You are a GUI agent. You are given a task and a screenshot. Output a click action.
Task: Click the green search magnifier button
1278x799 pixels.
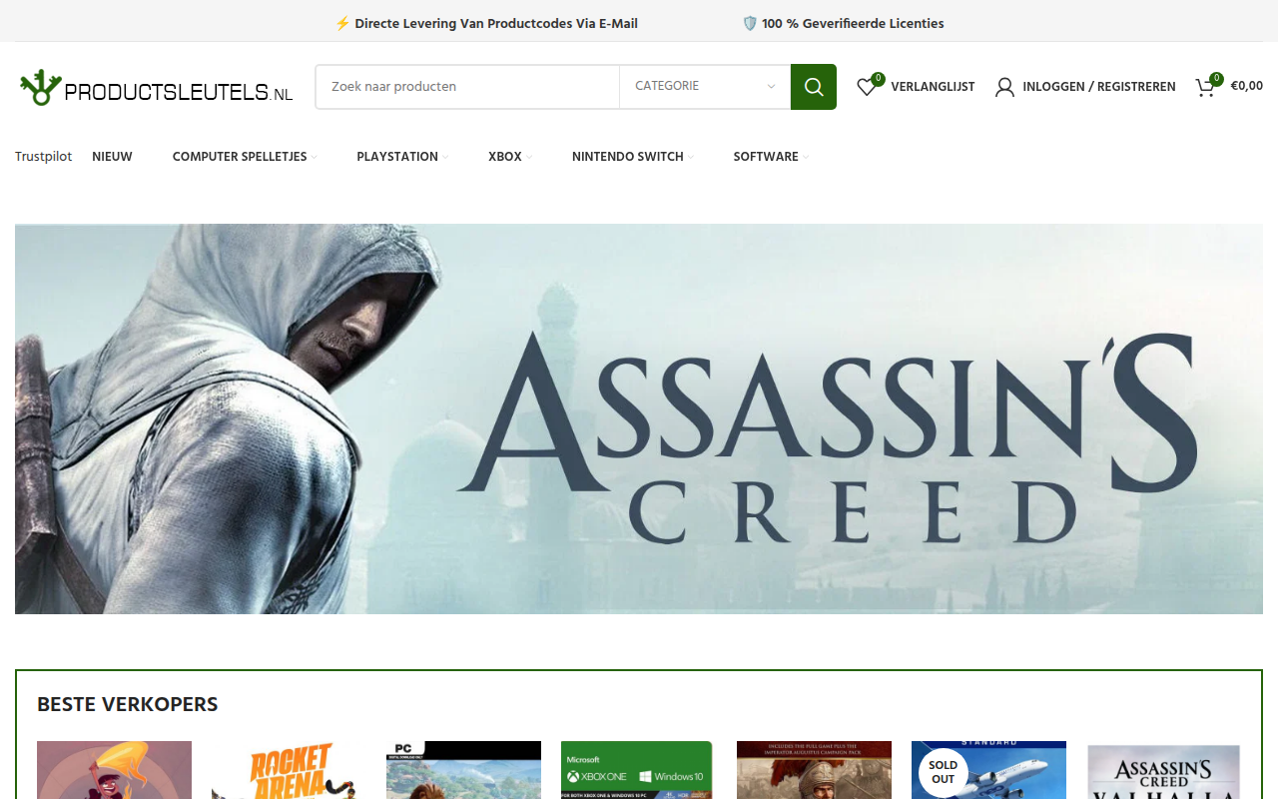click(814, 87)
